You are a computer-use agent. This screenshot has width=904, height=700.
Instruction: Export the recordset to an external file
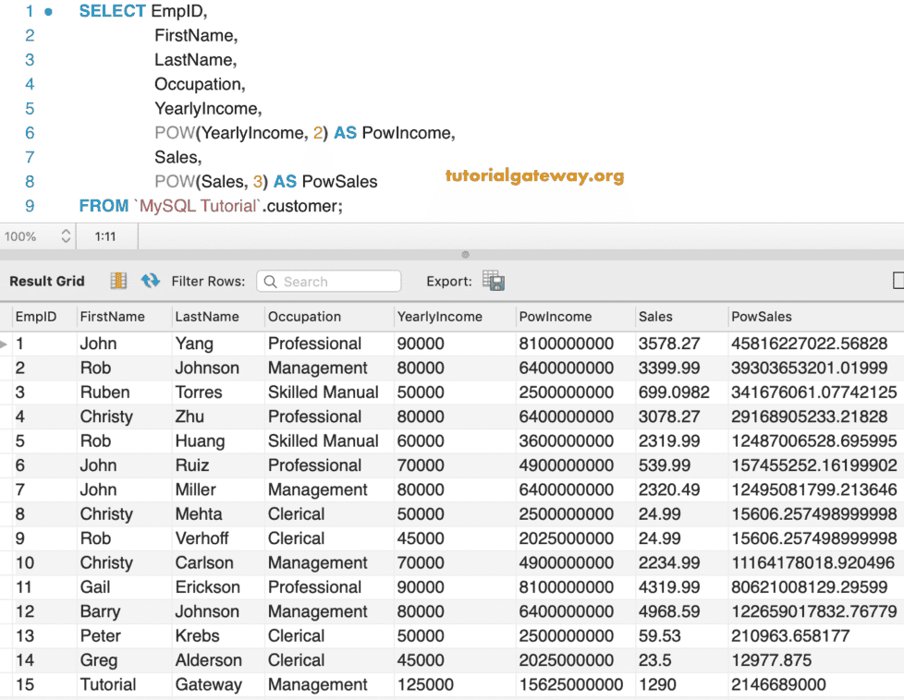493,281
